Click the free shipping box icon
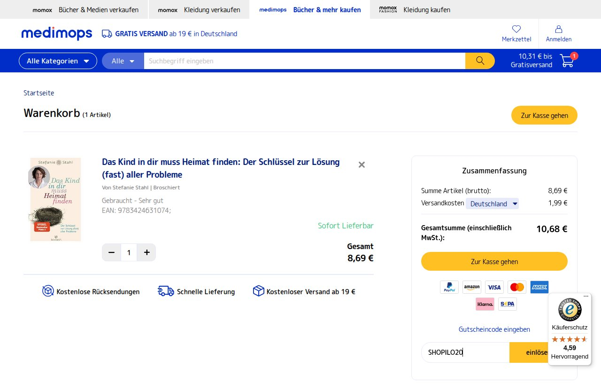601x391 pixels. pos(258,291)
